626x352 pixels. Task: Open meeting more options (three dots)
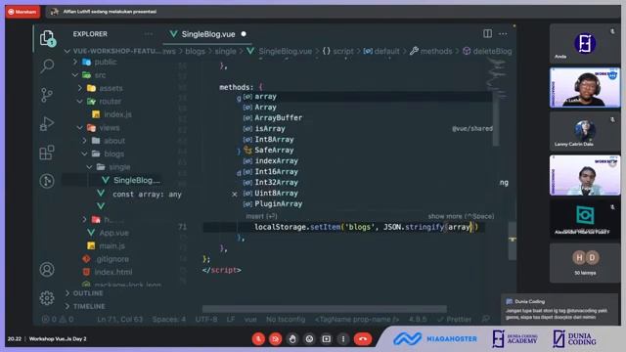(343, 339)
